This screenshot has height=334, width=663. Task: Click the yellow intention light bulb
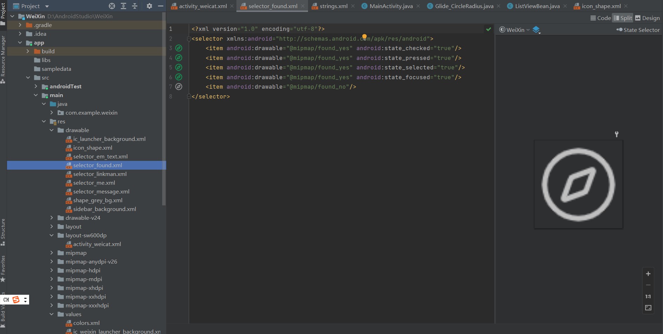click(364, 36)
